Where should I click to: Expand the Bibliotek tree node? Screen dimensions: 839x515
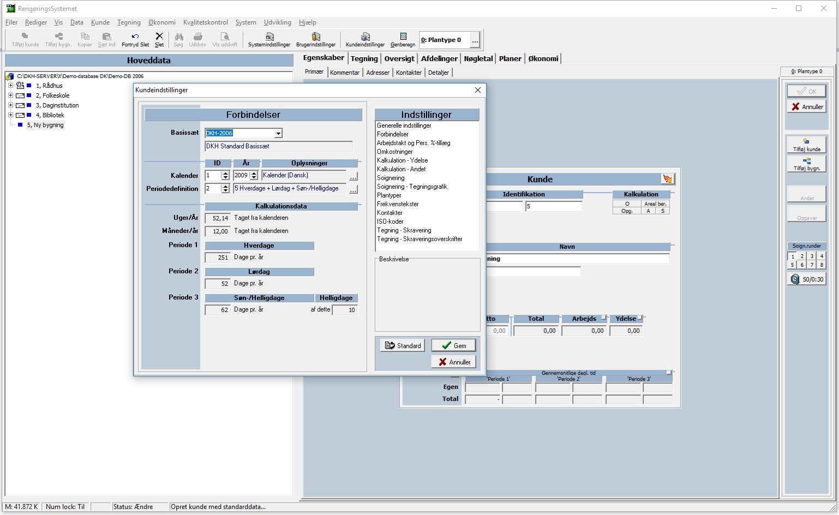click(x=10, y=115)
